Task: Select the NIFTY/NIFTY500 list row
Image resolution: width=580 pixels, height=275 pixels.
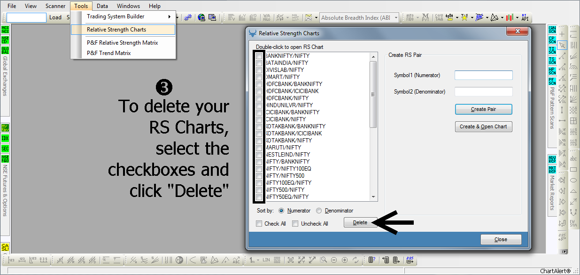Action: [x=317, y=176]
